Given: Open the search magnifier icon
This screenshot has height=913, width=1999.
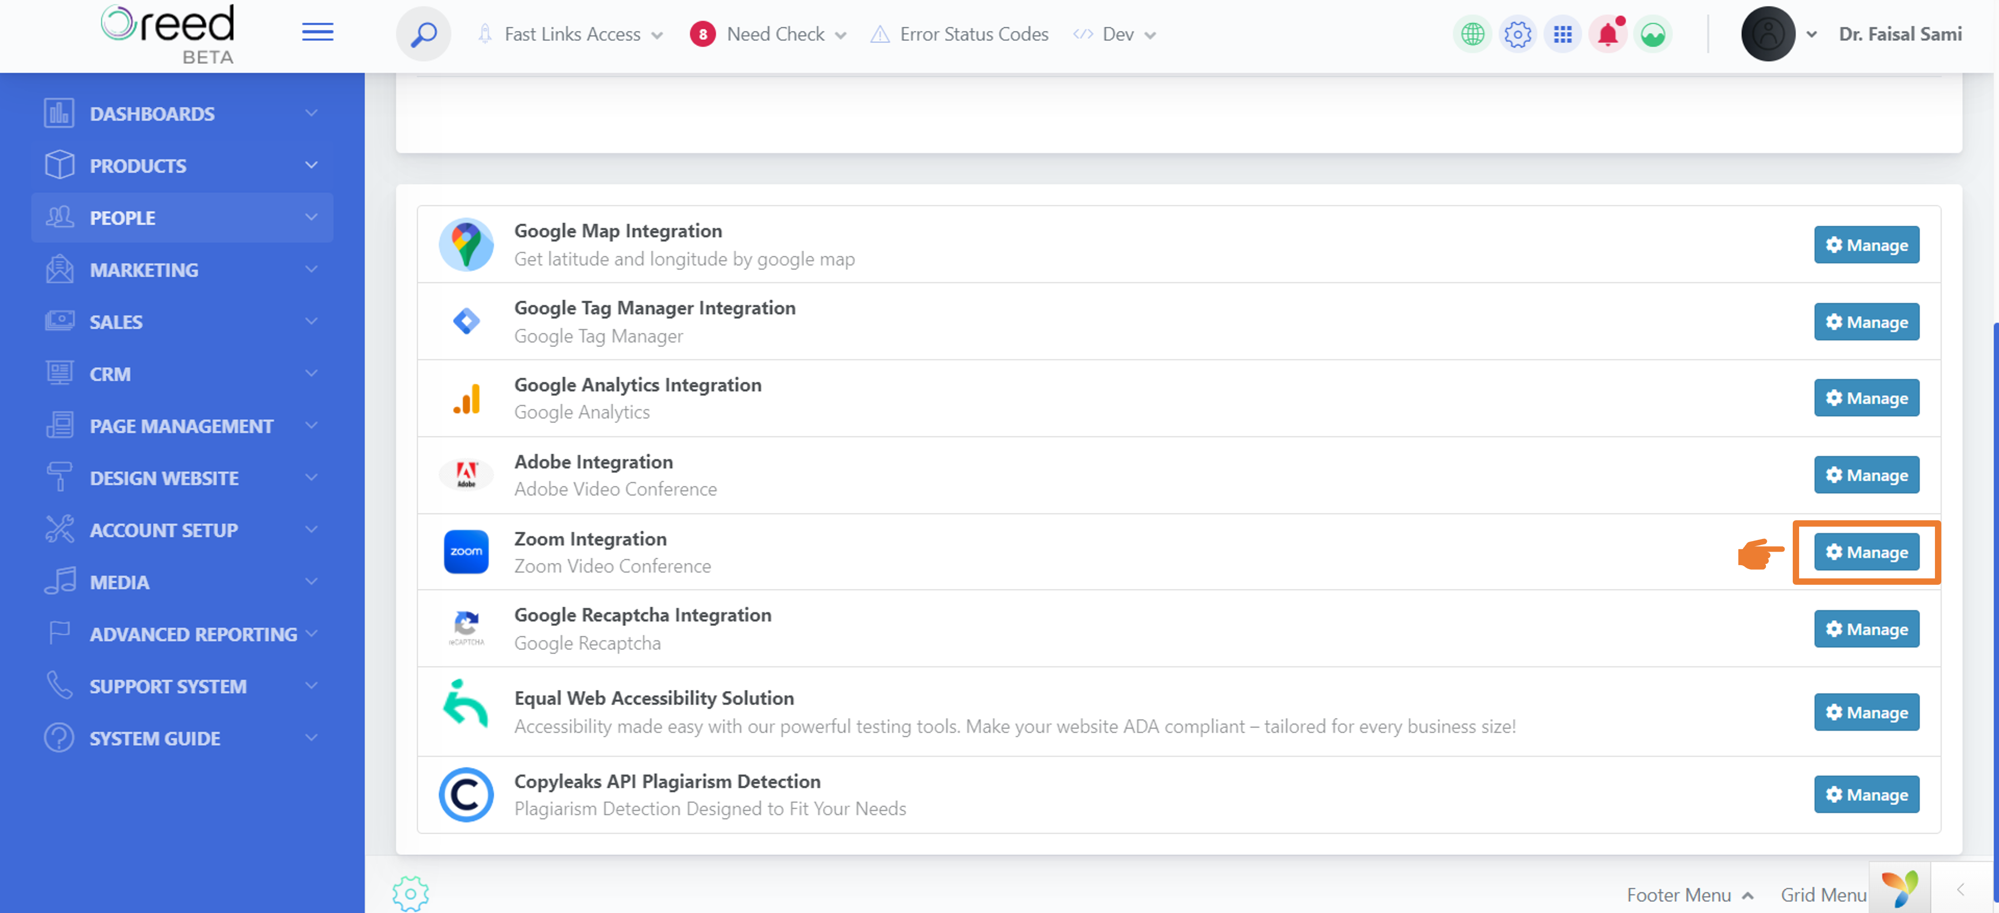Looking at the screenshot, I should tap(424, 34).
